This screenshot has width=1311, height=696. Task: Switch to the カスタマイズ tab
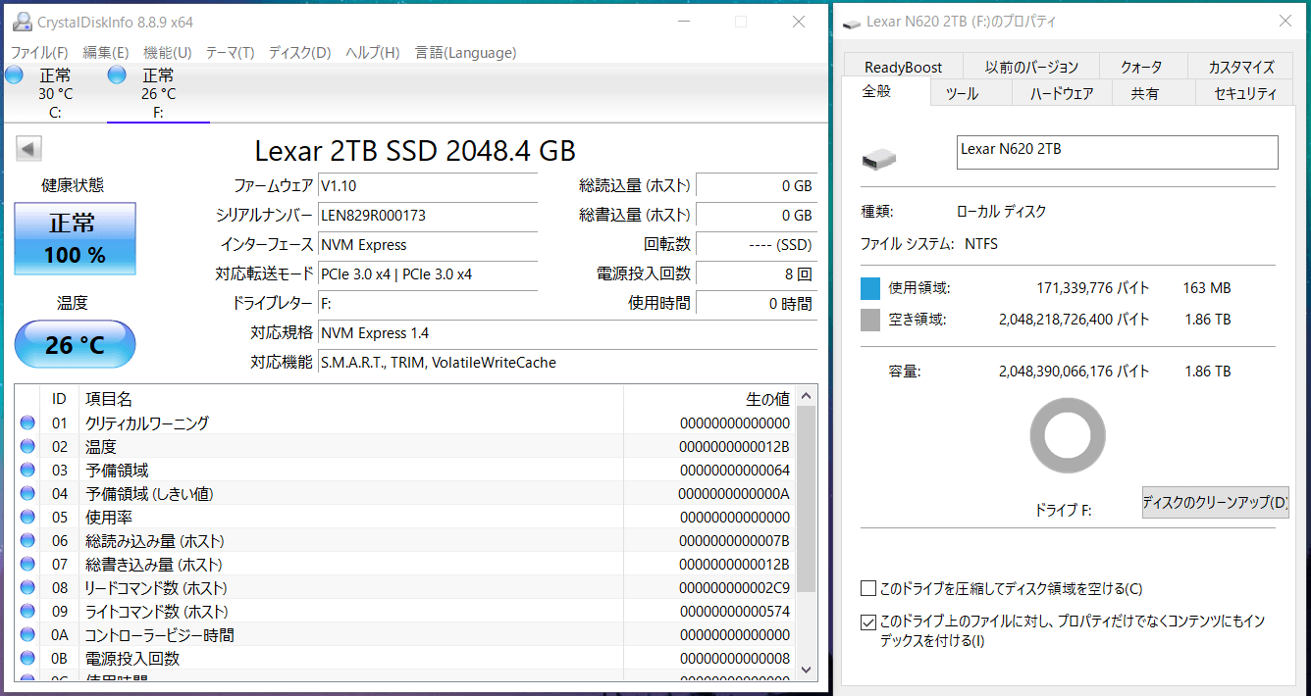(1241, 67)
